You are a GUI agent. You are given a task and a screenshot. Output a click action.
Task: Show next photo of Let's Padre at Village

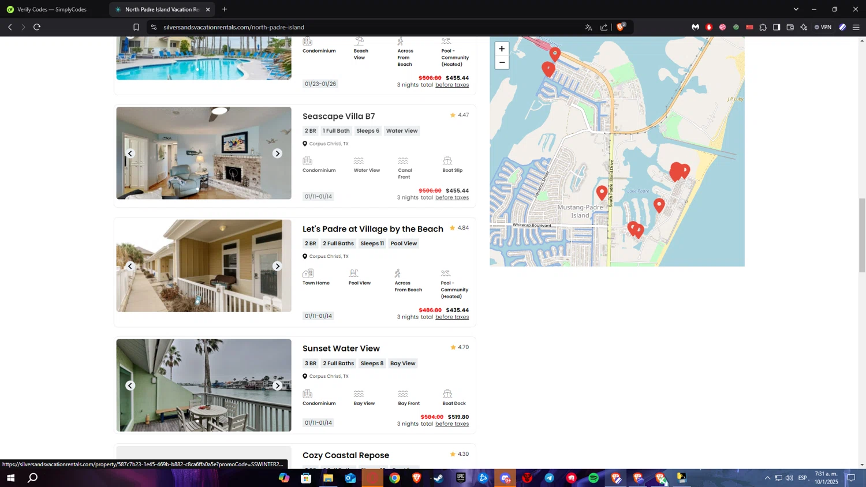point(278,266)
